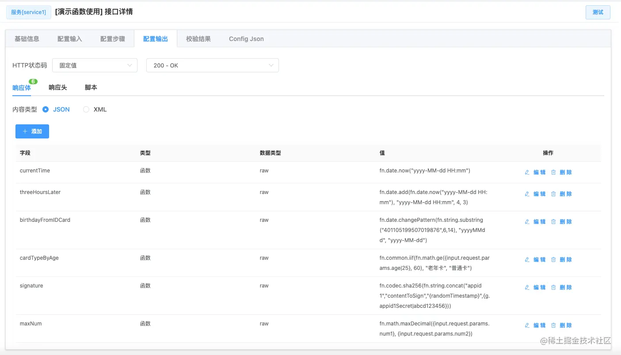Image resolution: width=621 pixels, height=355 pixels.
Task: Select the XML content type radio
Action: pyautogui.click(x=86, y=109)
